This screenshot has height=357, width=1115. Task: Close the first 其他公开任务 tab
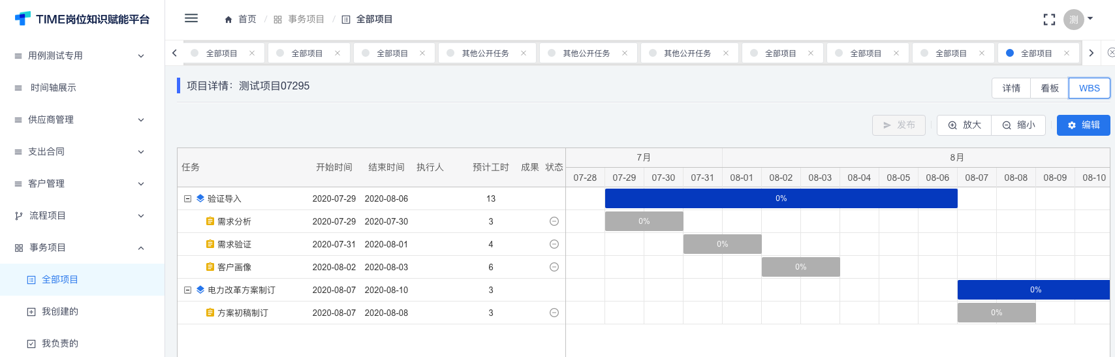(x=524, y=53)
